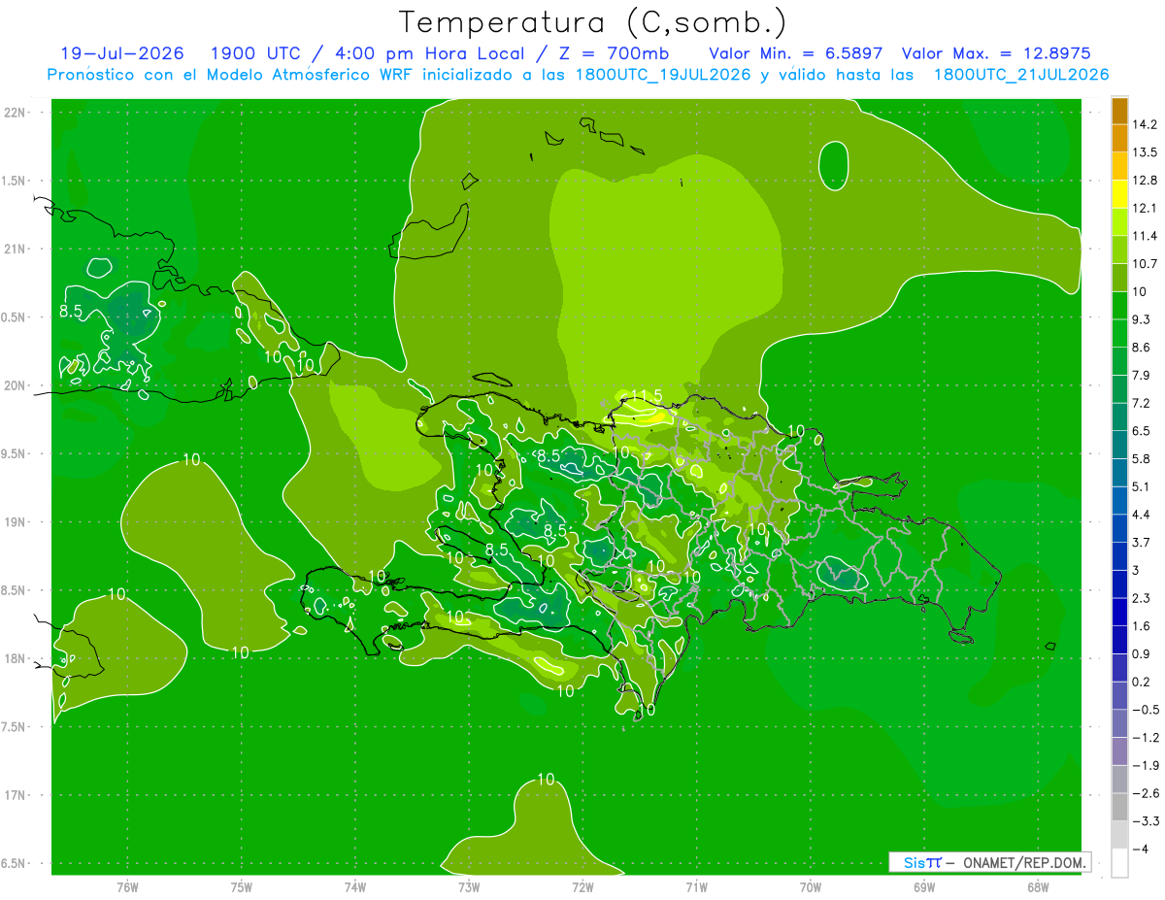Click the "71W" longitude label
Screen dimensions: 1165x900
click(x=696, y=886)
